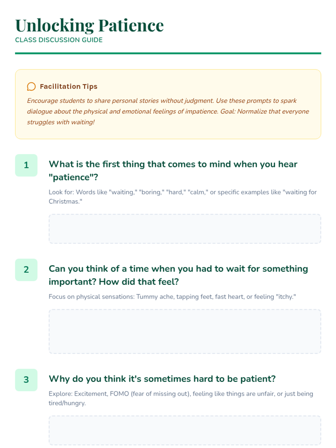
Task: Click the italic facilitation tips paragraph
Action: pos(168,111)
